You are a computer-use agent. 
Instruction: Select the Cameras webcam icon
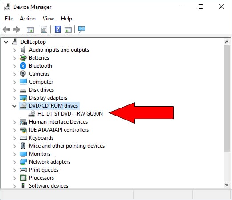[x=23, y=74]
